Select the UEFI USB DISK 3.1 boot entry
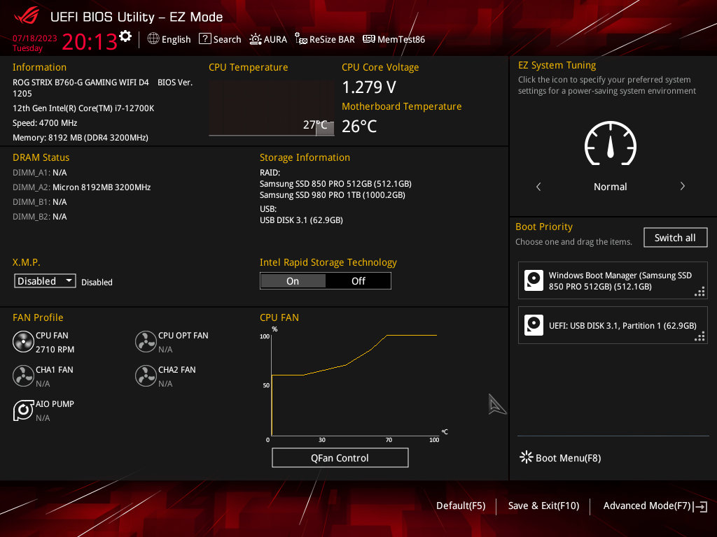 pyautogui.click(x=612, y=325)
